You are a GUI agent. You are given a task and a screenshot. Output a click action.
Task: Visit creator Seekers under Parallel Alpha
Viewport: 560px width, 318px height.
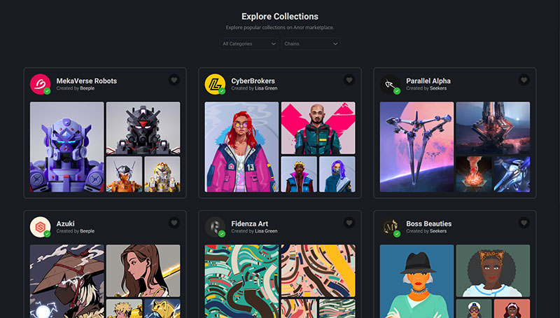pos(438,88)
